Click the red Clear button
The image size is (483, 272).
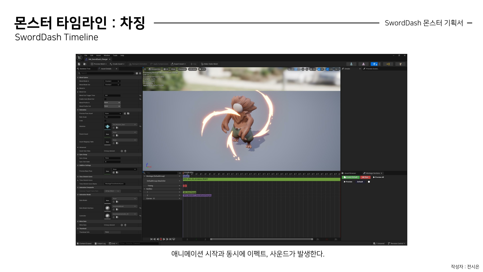pyautogui.click(x=365, y=177)
